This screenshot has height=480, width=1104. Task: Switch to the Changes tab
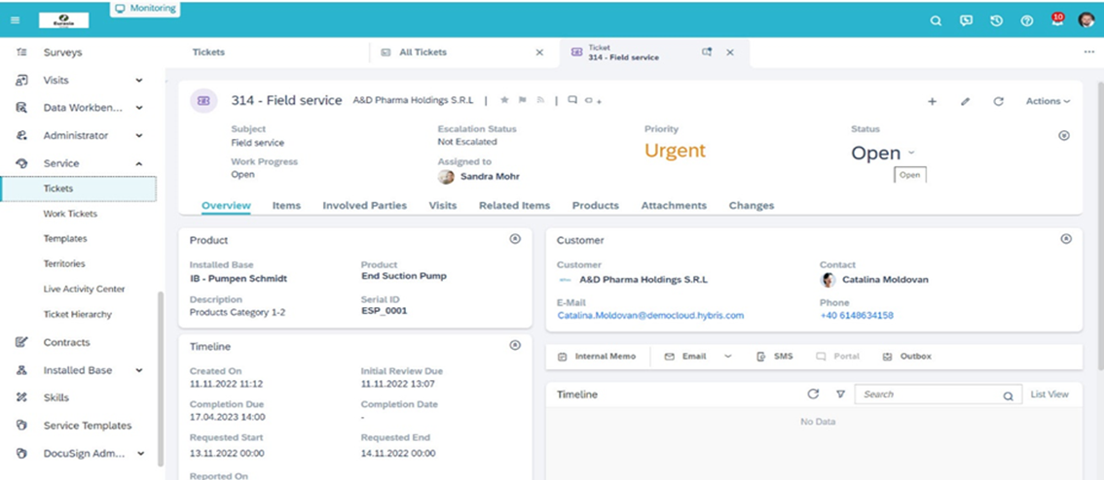[x=752, y=206]
